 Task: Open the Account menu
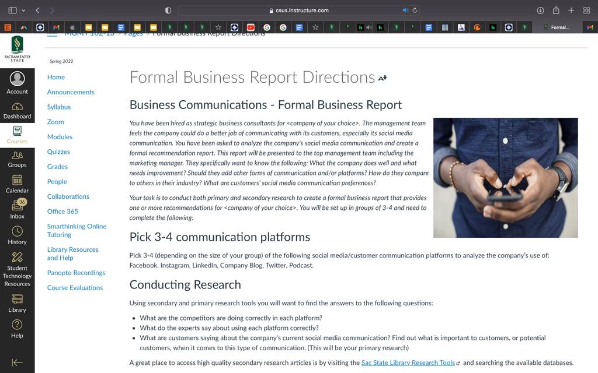[17, 83]
